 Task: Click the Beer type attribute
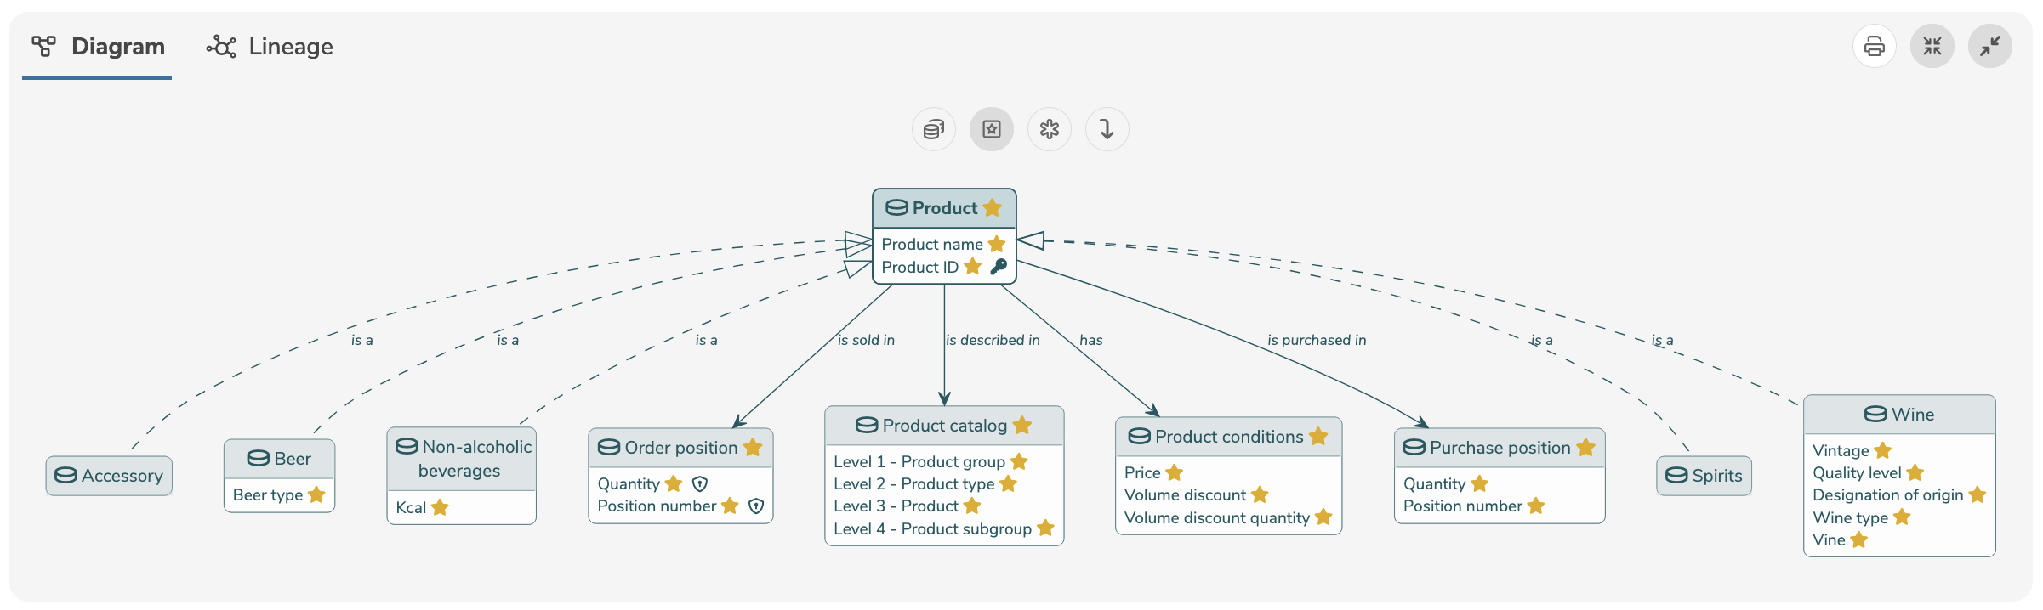click(267, 495)
